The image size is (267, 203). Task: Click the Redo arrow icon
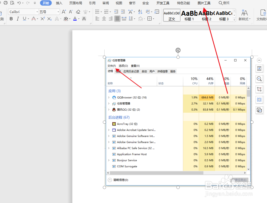pos(28,3)
